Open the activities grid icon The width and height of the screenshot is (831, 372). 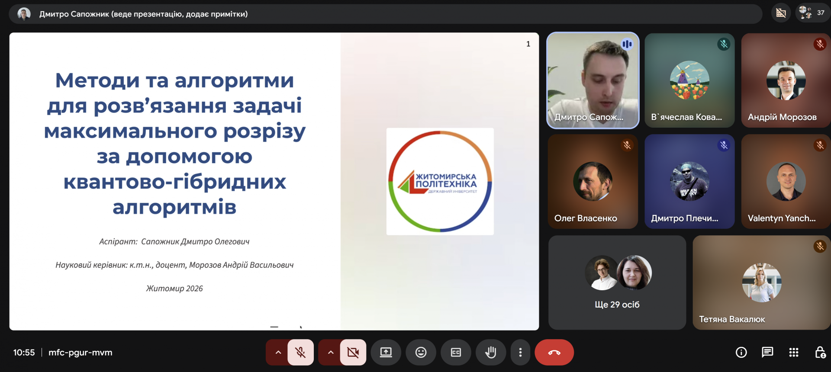click(793, 353)
